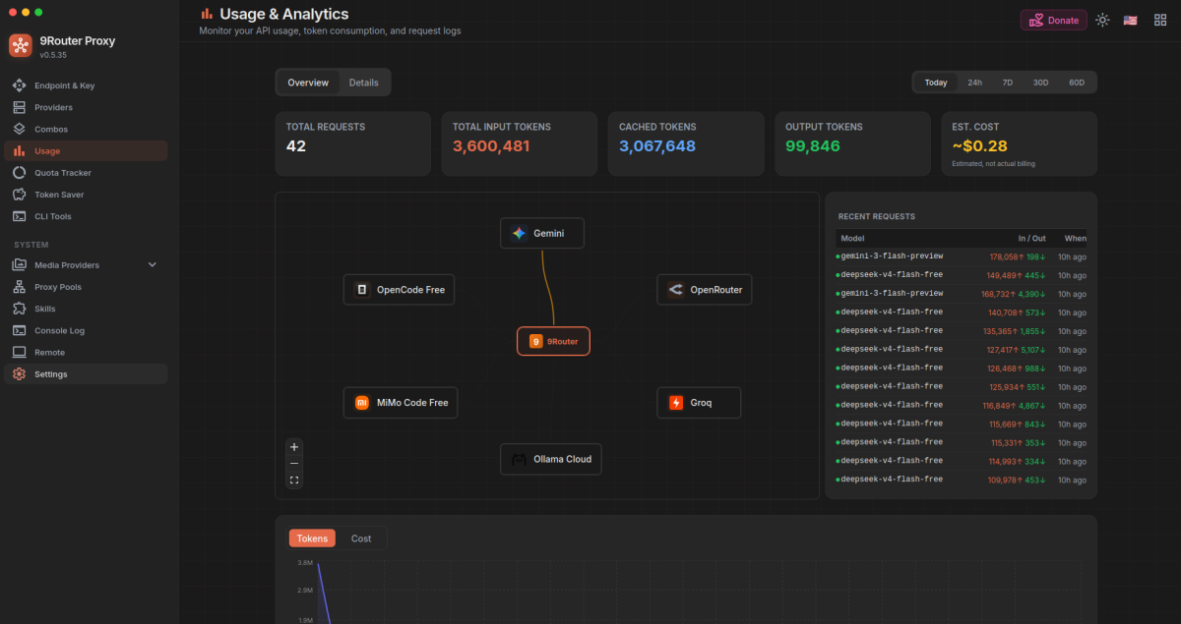Click the Total Requests card showing 42
The width and height of the screenshot is (1181, 624).
point(352,143)
